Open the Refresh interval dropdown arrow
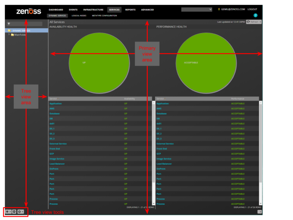The width and height of the screenshot is (293, 220). tap(260, 22)
